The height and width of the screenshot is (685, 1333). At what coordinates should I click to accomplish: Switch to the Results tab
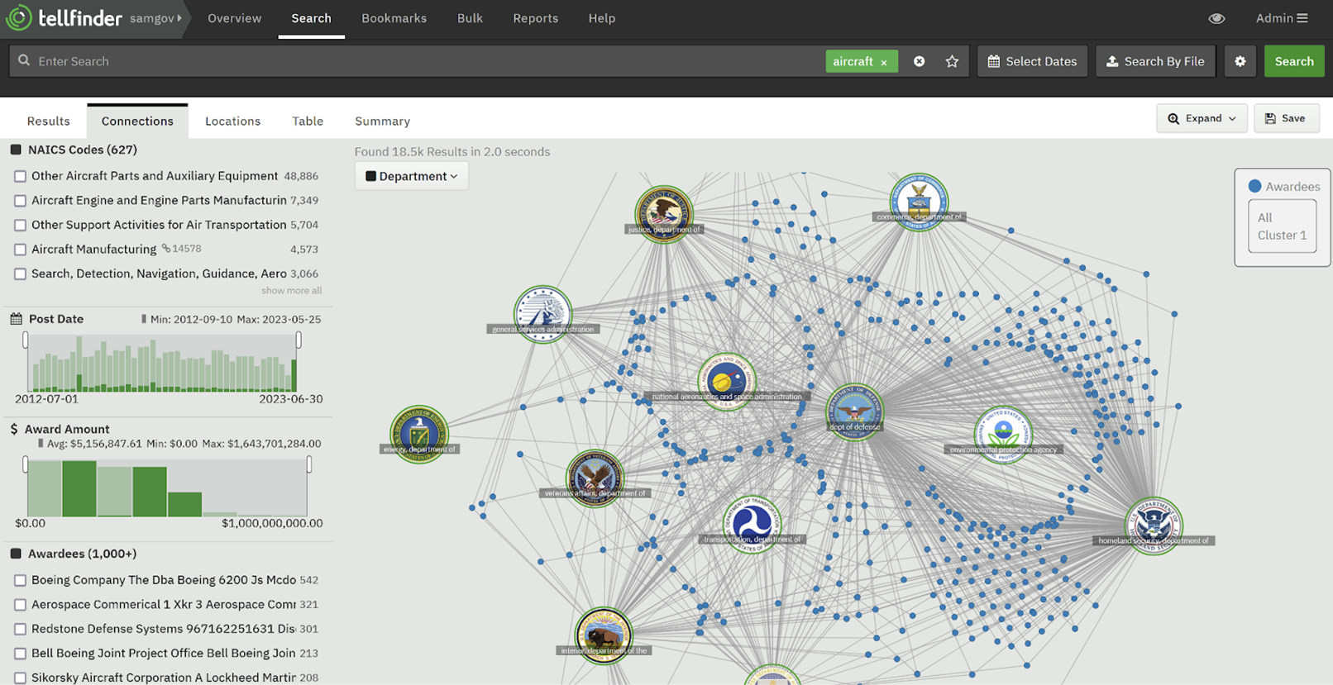[48, 121]
